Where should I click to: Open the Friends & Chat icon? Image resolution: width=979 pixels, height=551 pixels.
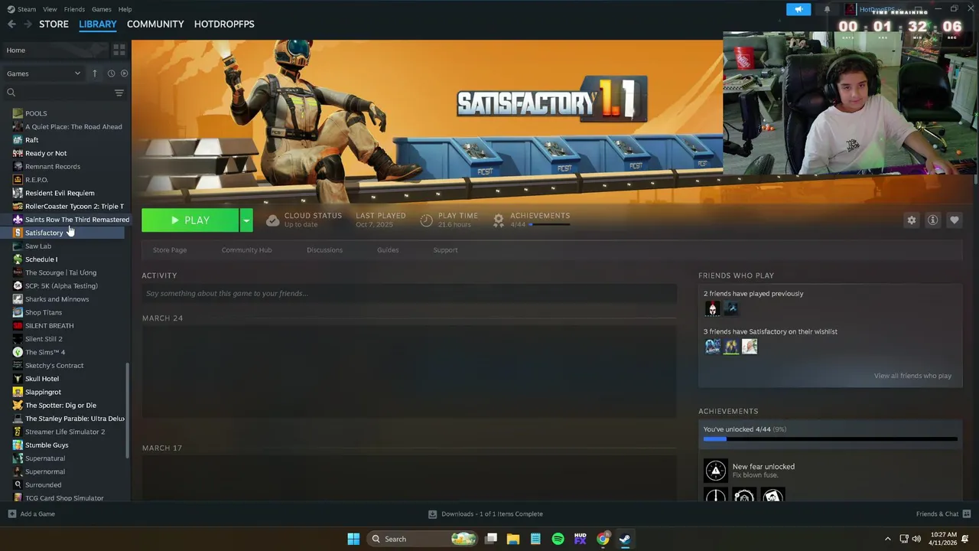(x=967, y=514)
